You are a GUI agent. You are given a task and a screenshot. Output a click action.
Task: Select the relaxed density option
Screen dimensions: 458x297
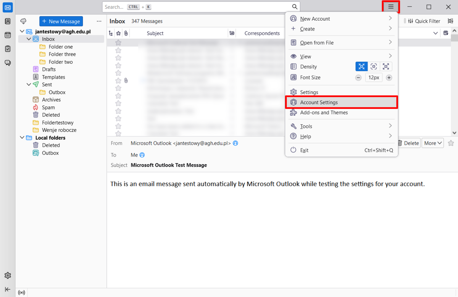386,66
